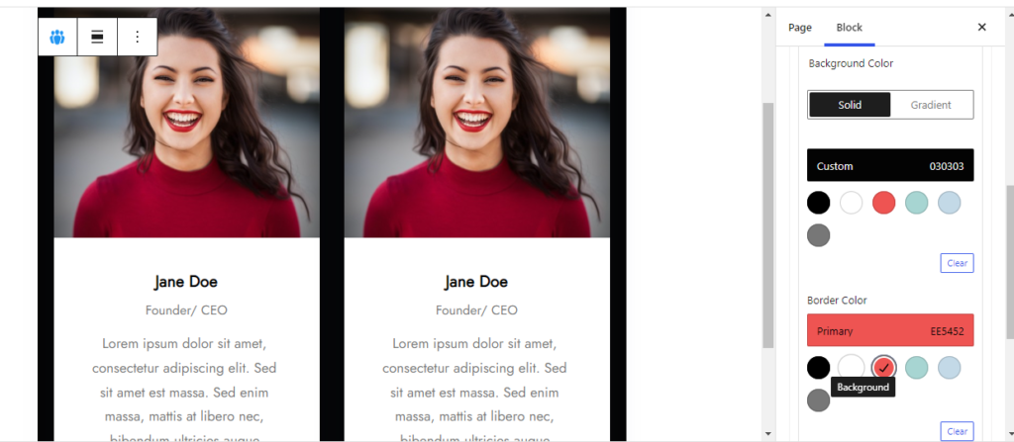Choose Solid background type
The image size is (1014, 442).
pyautogui.click(x=850, y=105)
